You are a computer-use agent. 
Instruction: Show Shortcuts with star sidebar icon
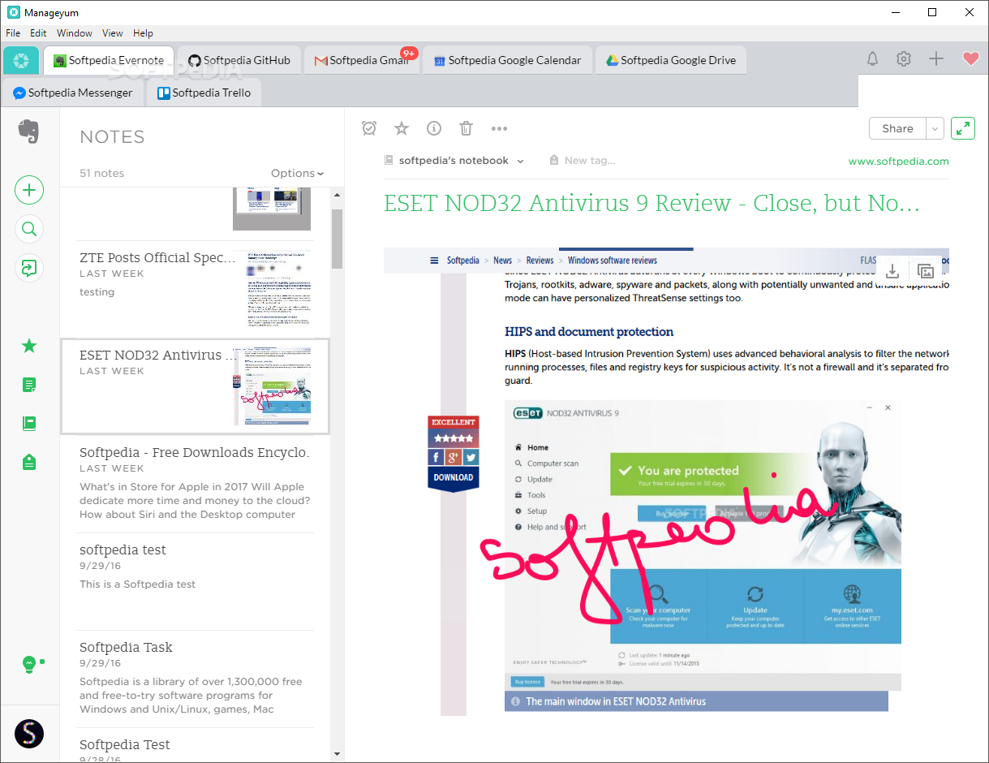[x=29, y=346]
